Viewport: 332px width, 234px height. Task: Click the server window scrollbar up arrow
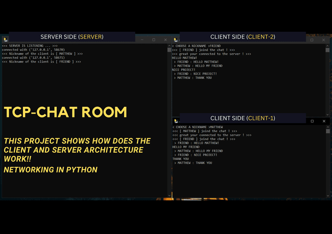169,46
